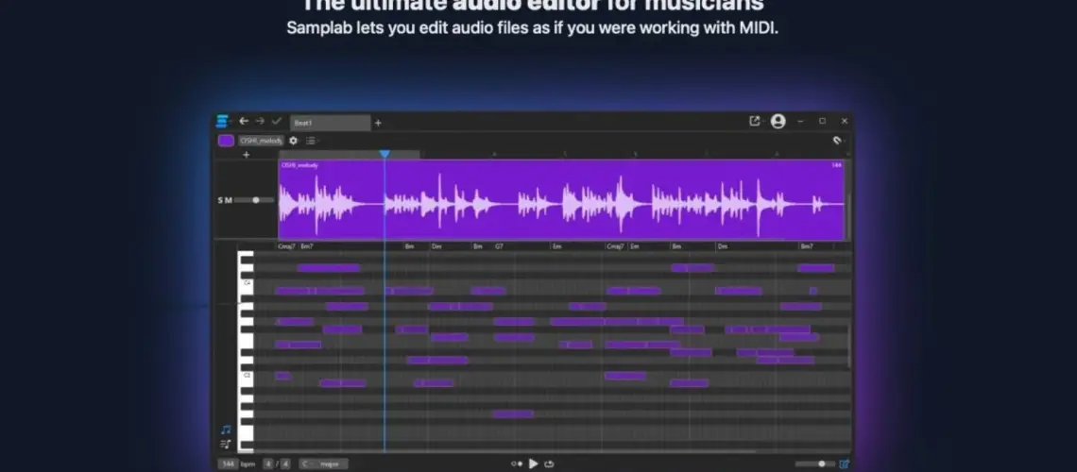Screen dimensions: 1077x472
Task: Click the blue edit icon bottom-right
Action: click(845, 464)
